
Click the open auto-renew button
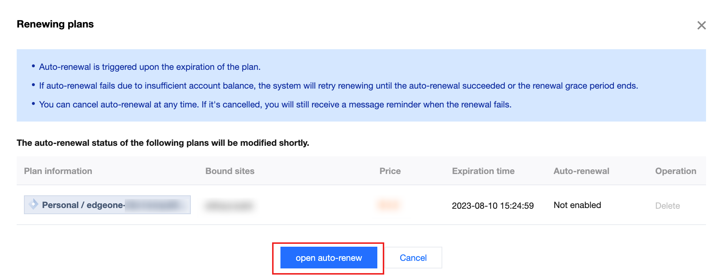click(329, 258)
